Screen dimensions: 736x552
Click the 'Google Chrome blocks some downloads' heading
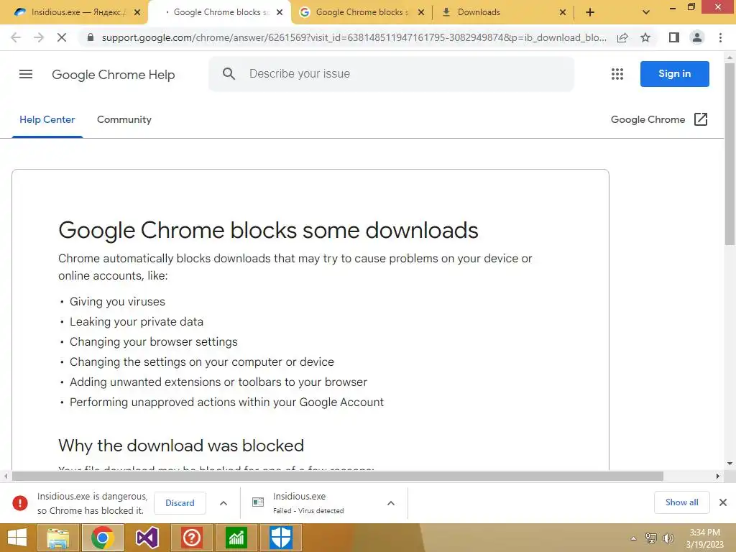[268, 230]
